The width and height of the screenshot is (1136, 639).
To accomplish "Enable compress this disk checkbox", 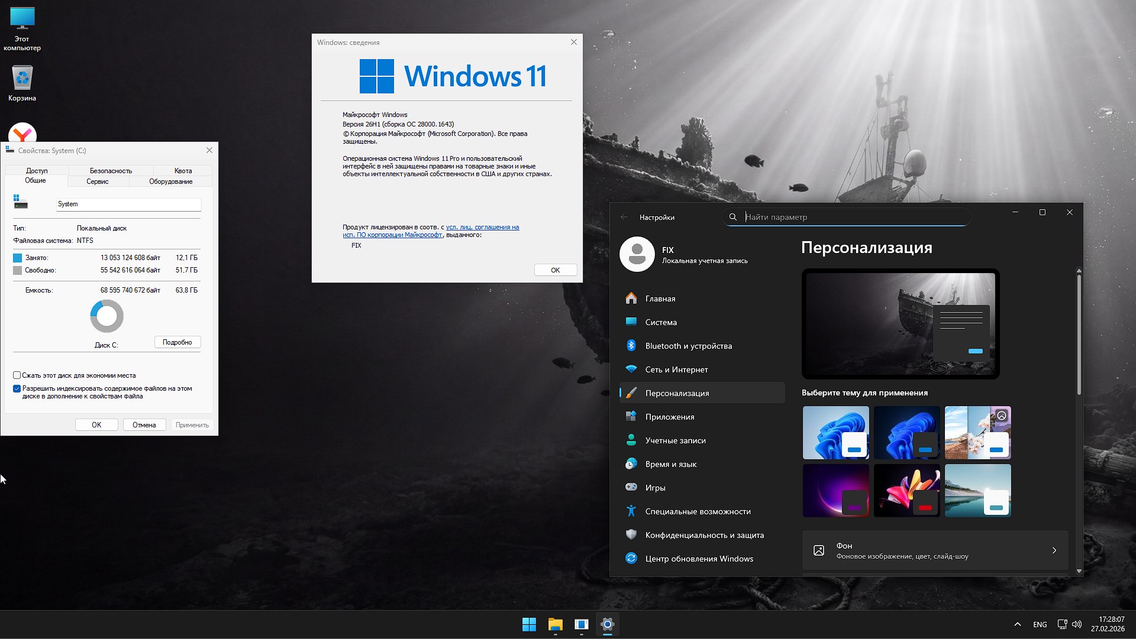I will point(17,375).
